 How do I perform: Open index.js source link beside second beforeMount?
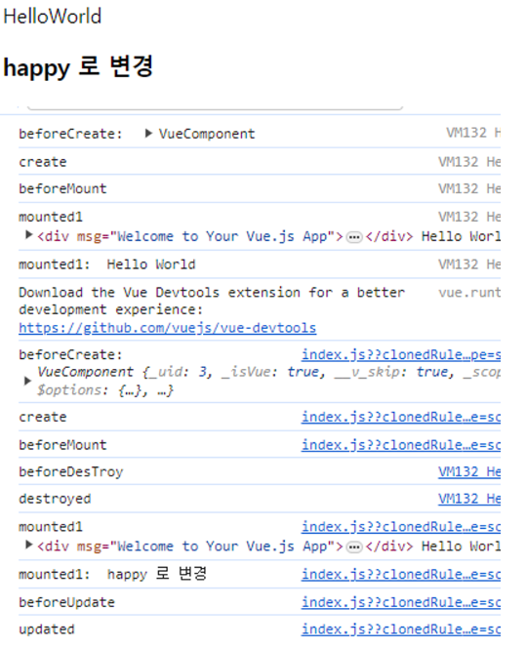click(401, 445)
